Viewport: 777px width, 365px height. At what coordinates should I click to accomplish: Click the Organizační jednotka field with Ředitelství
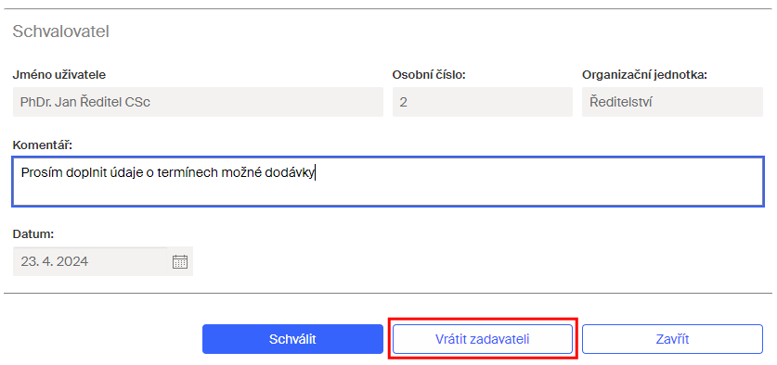point(672,103)
